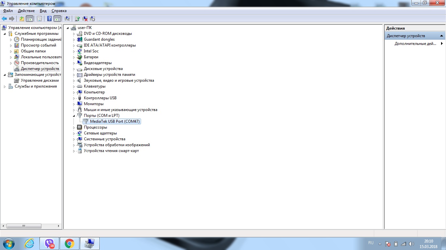446x250 pixels.
Task: Click Scan for hardware changes icon
Action: click(x=67, y=19)
